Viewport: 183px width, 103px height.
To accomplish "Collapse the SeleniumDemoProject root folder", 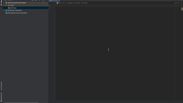I will [4, 3].
